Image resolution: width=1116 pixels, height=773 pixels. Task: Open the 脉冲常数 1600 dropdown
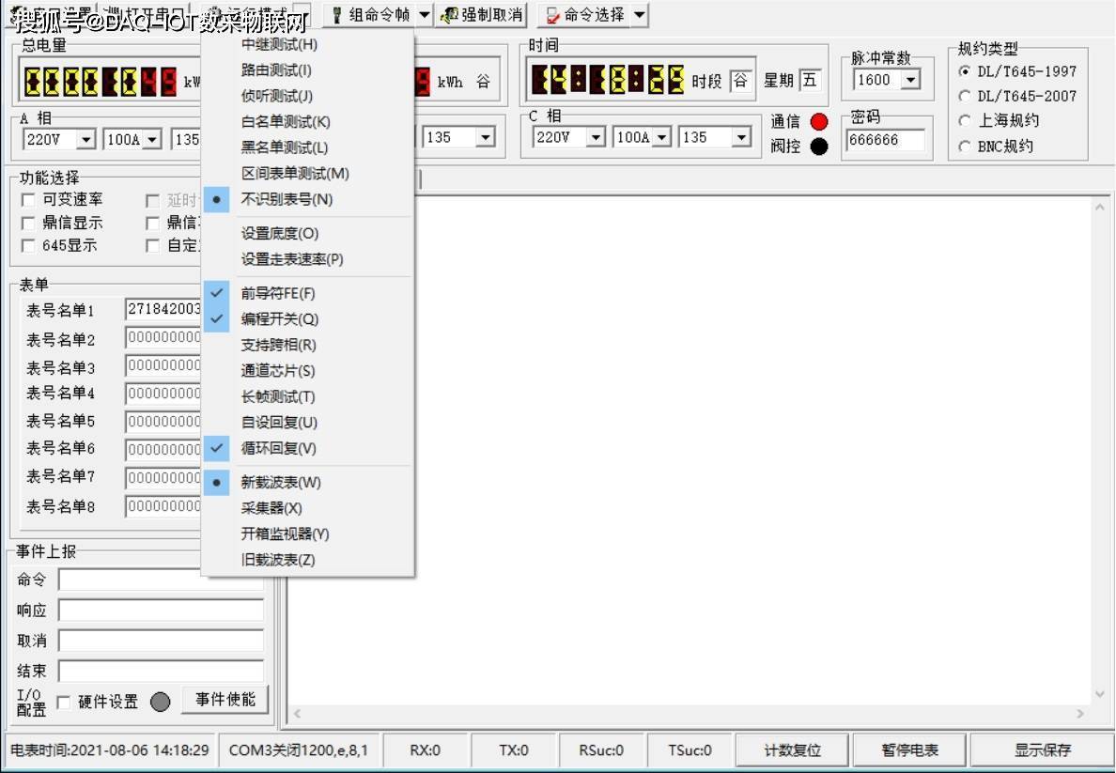[x=906, y=81]
